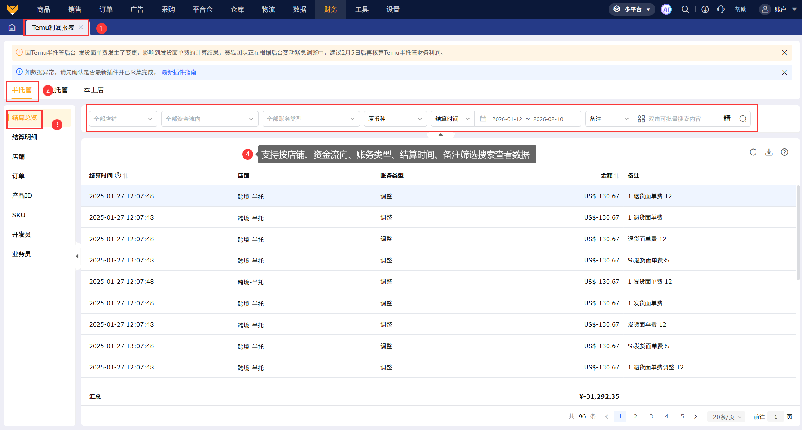Open the 全部店铺 store dropdown
Screen dimensions: 802x430
(123, 119)
